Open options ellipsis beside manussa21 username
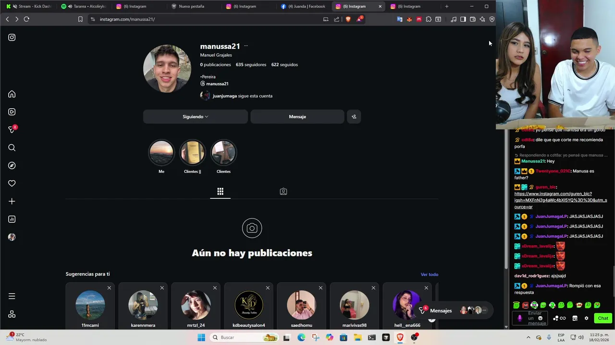The width and height of the screenshot is (615, 345). [246, 46]
